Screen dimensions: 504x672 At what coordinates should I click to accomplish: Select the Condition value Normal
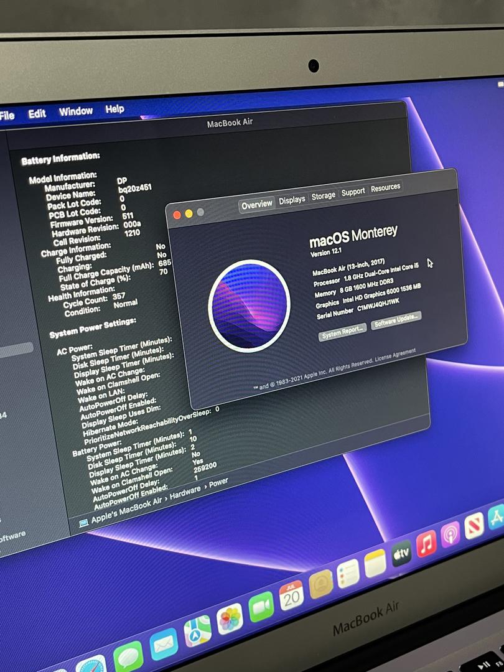pos(126,304)
